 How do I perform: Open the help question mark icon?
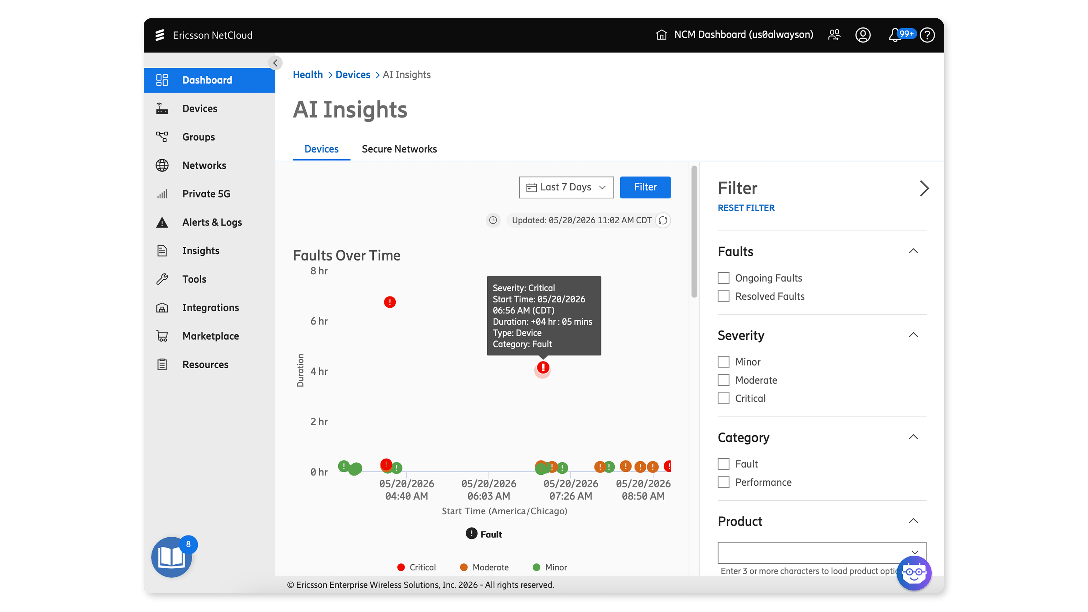[x=927, y=35]
